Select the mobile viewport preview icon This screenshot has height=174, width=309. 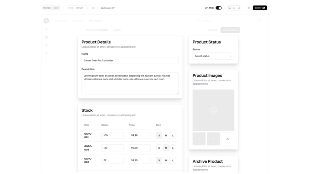tap(239, 8)
